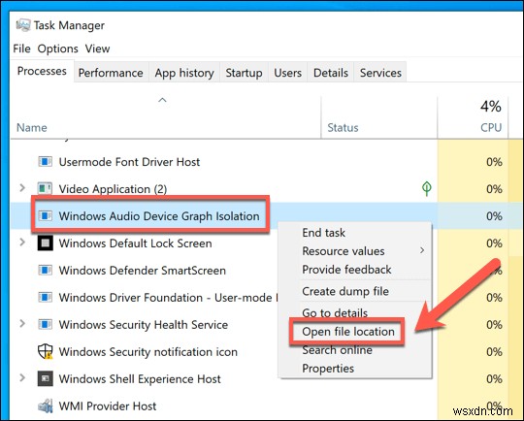Sort by the CPU column header

(473, 117)
